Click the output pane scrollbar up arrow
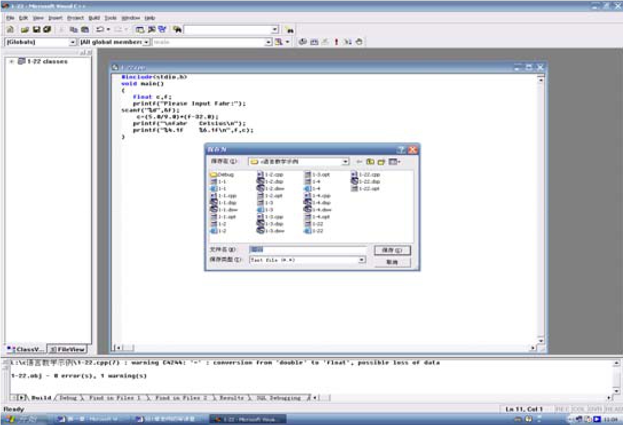The width and height of the screenshot is (623, 425). tap(616, 363)
